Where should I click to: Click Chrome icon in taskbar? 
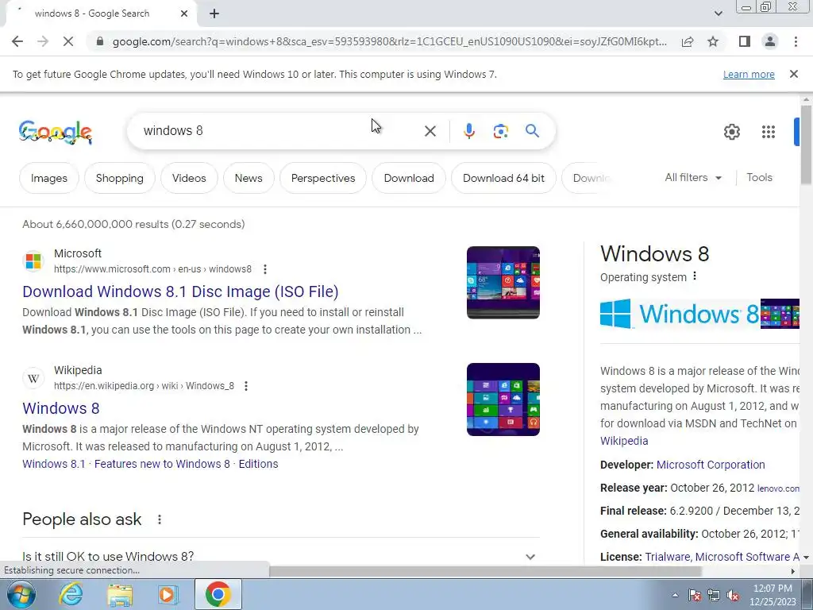(218, 594)
